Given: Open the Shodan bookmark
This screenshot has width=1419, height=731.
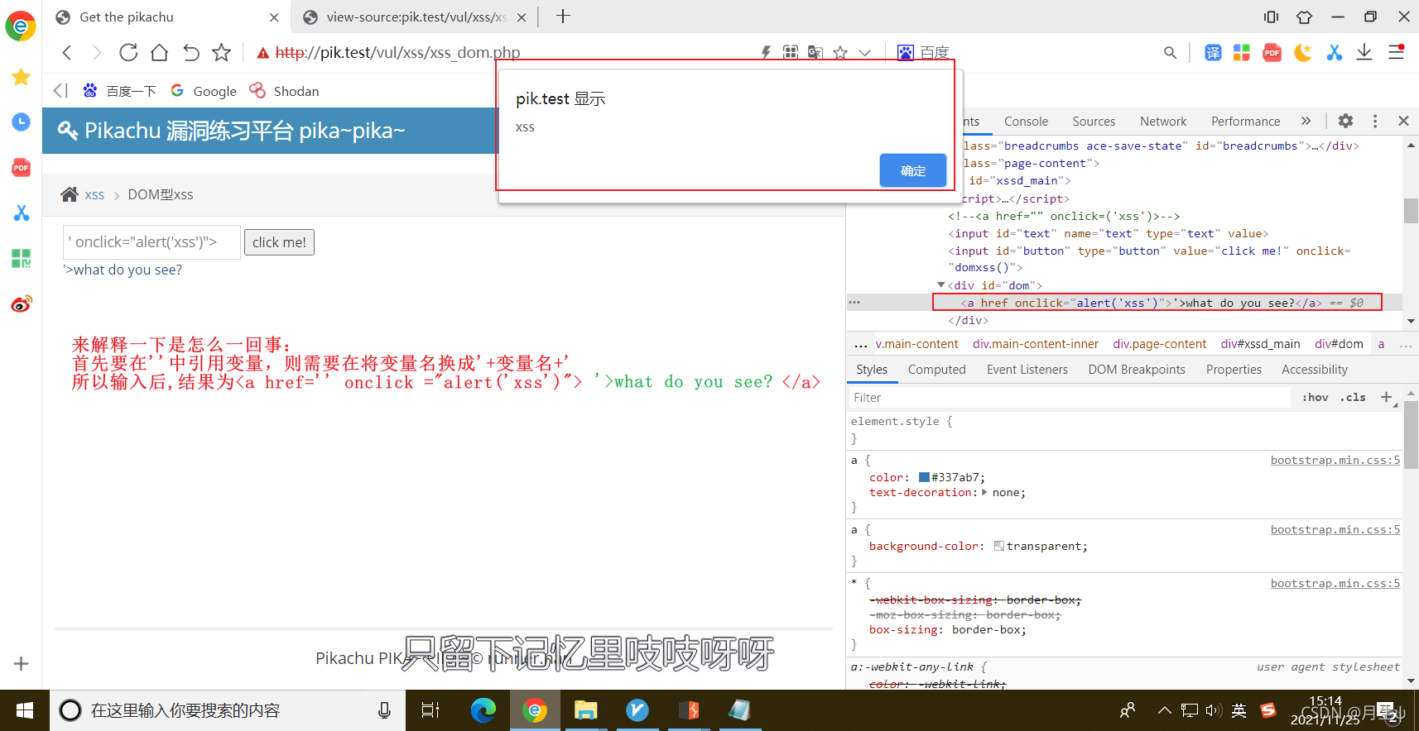Looking at the screenshot, I should tap(285, 91).
